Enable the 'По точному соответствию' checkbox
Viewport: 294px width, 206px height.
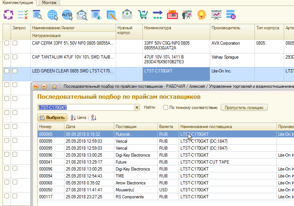tap(166, 108)
